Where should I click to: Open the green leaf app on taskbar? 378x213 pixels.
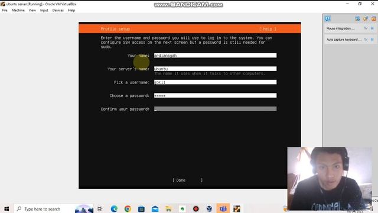[183, 209]
